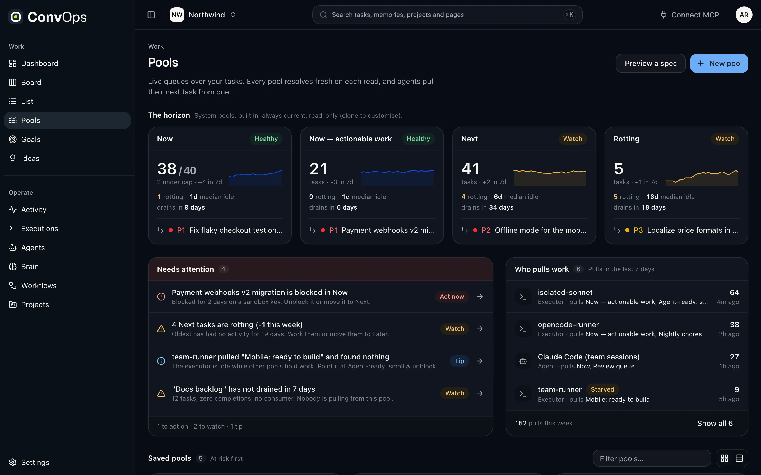Click the search magnifier icon
761x475 pixels.
pos(323,15)
